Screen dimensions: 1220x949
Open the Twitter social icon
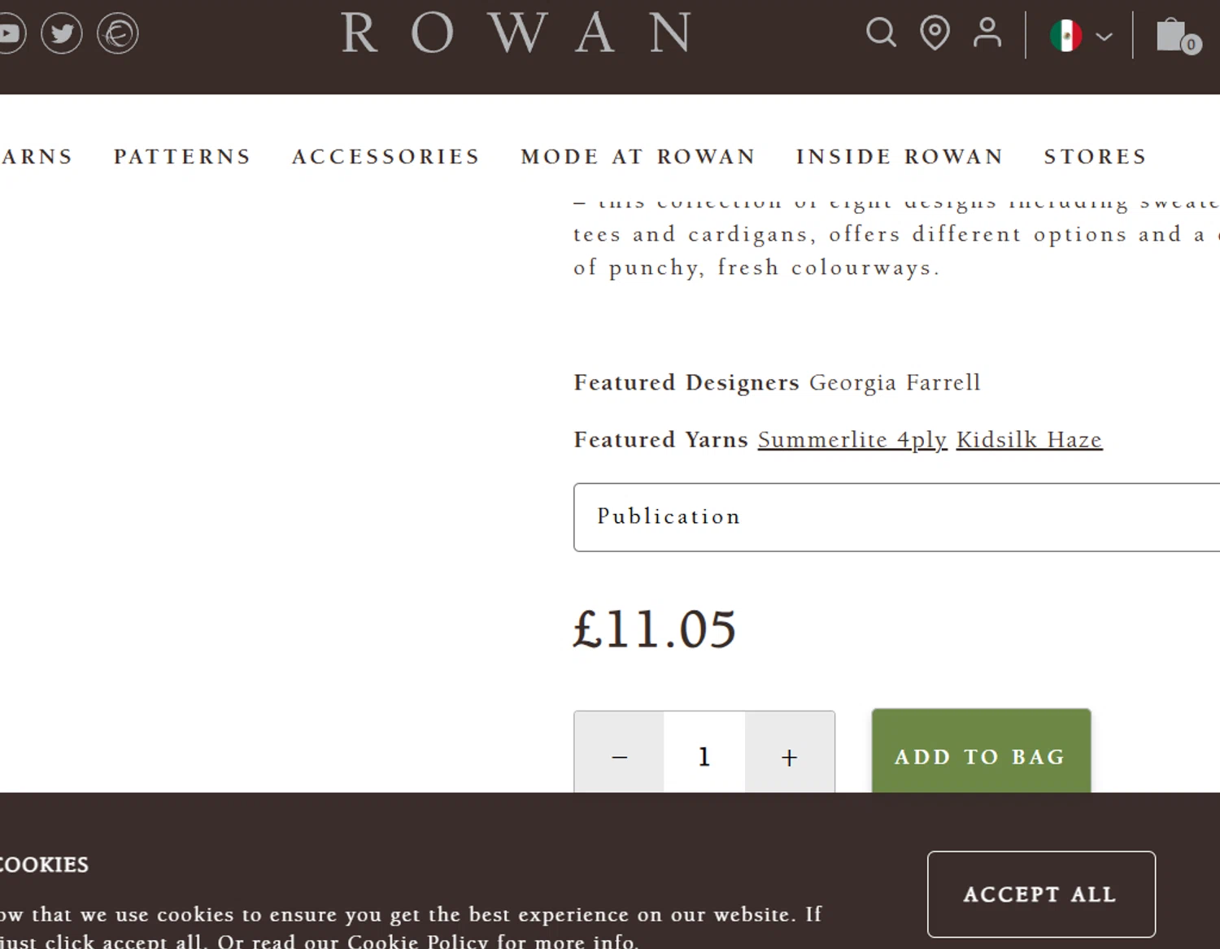click(x=62, y=33)
